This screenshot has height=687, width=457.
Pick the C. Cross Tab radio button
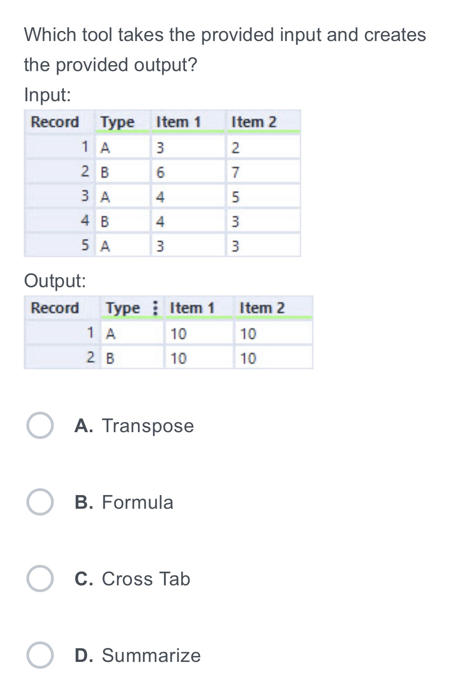click(40, 579)
